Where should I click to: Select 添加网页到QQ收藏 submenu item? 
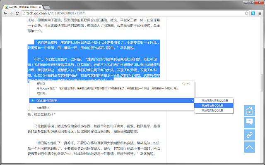point(214,111)
